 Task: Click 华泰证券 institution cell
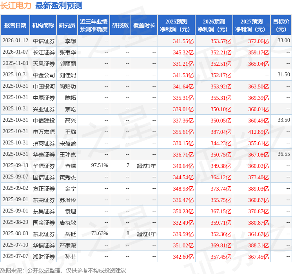pyautogui.click(x=44, y=155)
